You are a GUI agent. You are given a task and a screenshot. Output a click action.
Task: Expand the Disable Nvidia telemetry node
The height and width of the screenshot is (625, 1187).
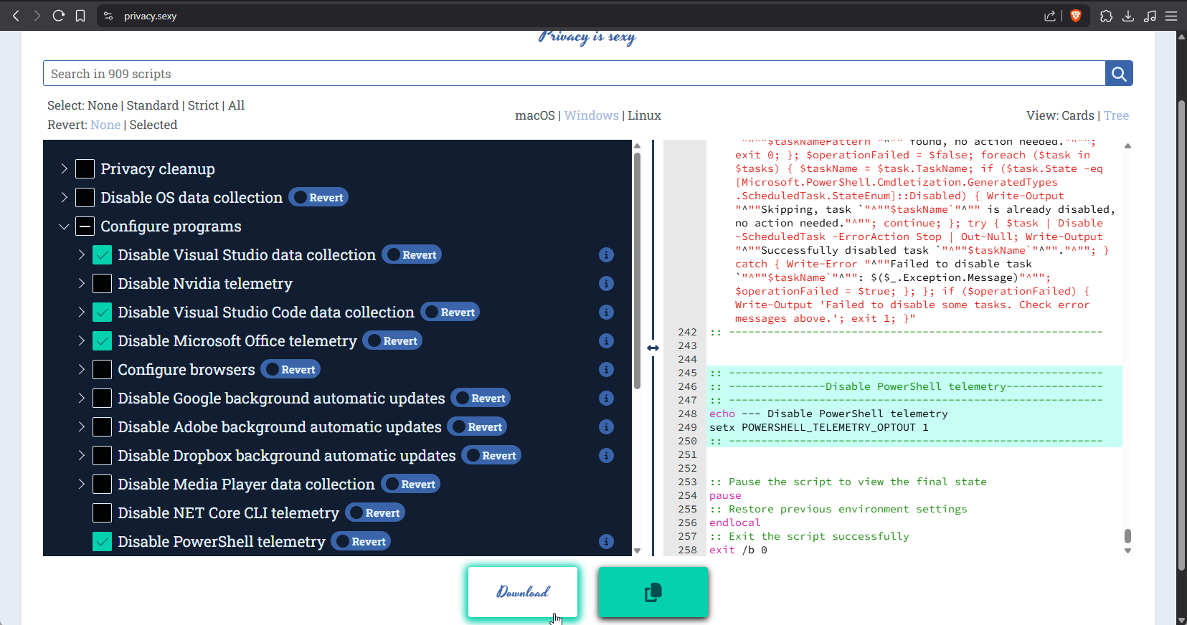pyautogui.click(x=81, y=284)
